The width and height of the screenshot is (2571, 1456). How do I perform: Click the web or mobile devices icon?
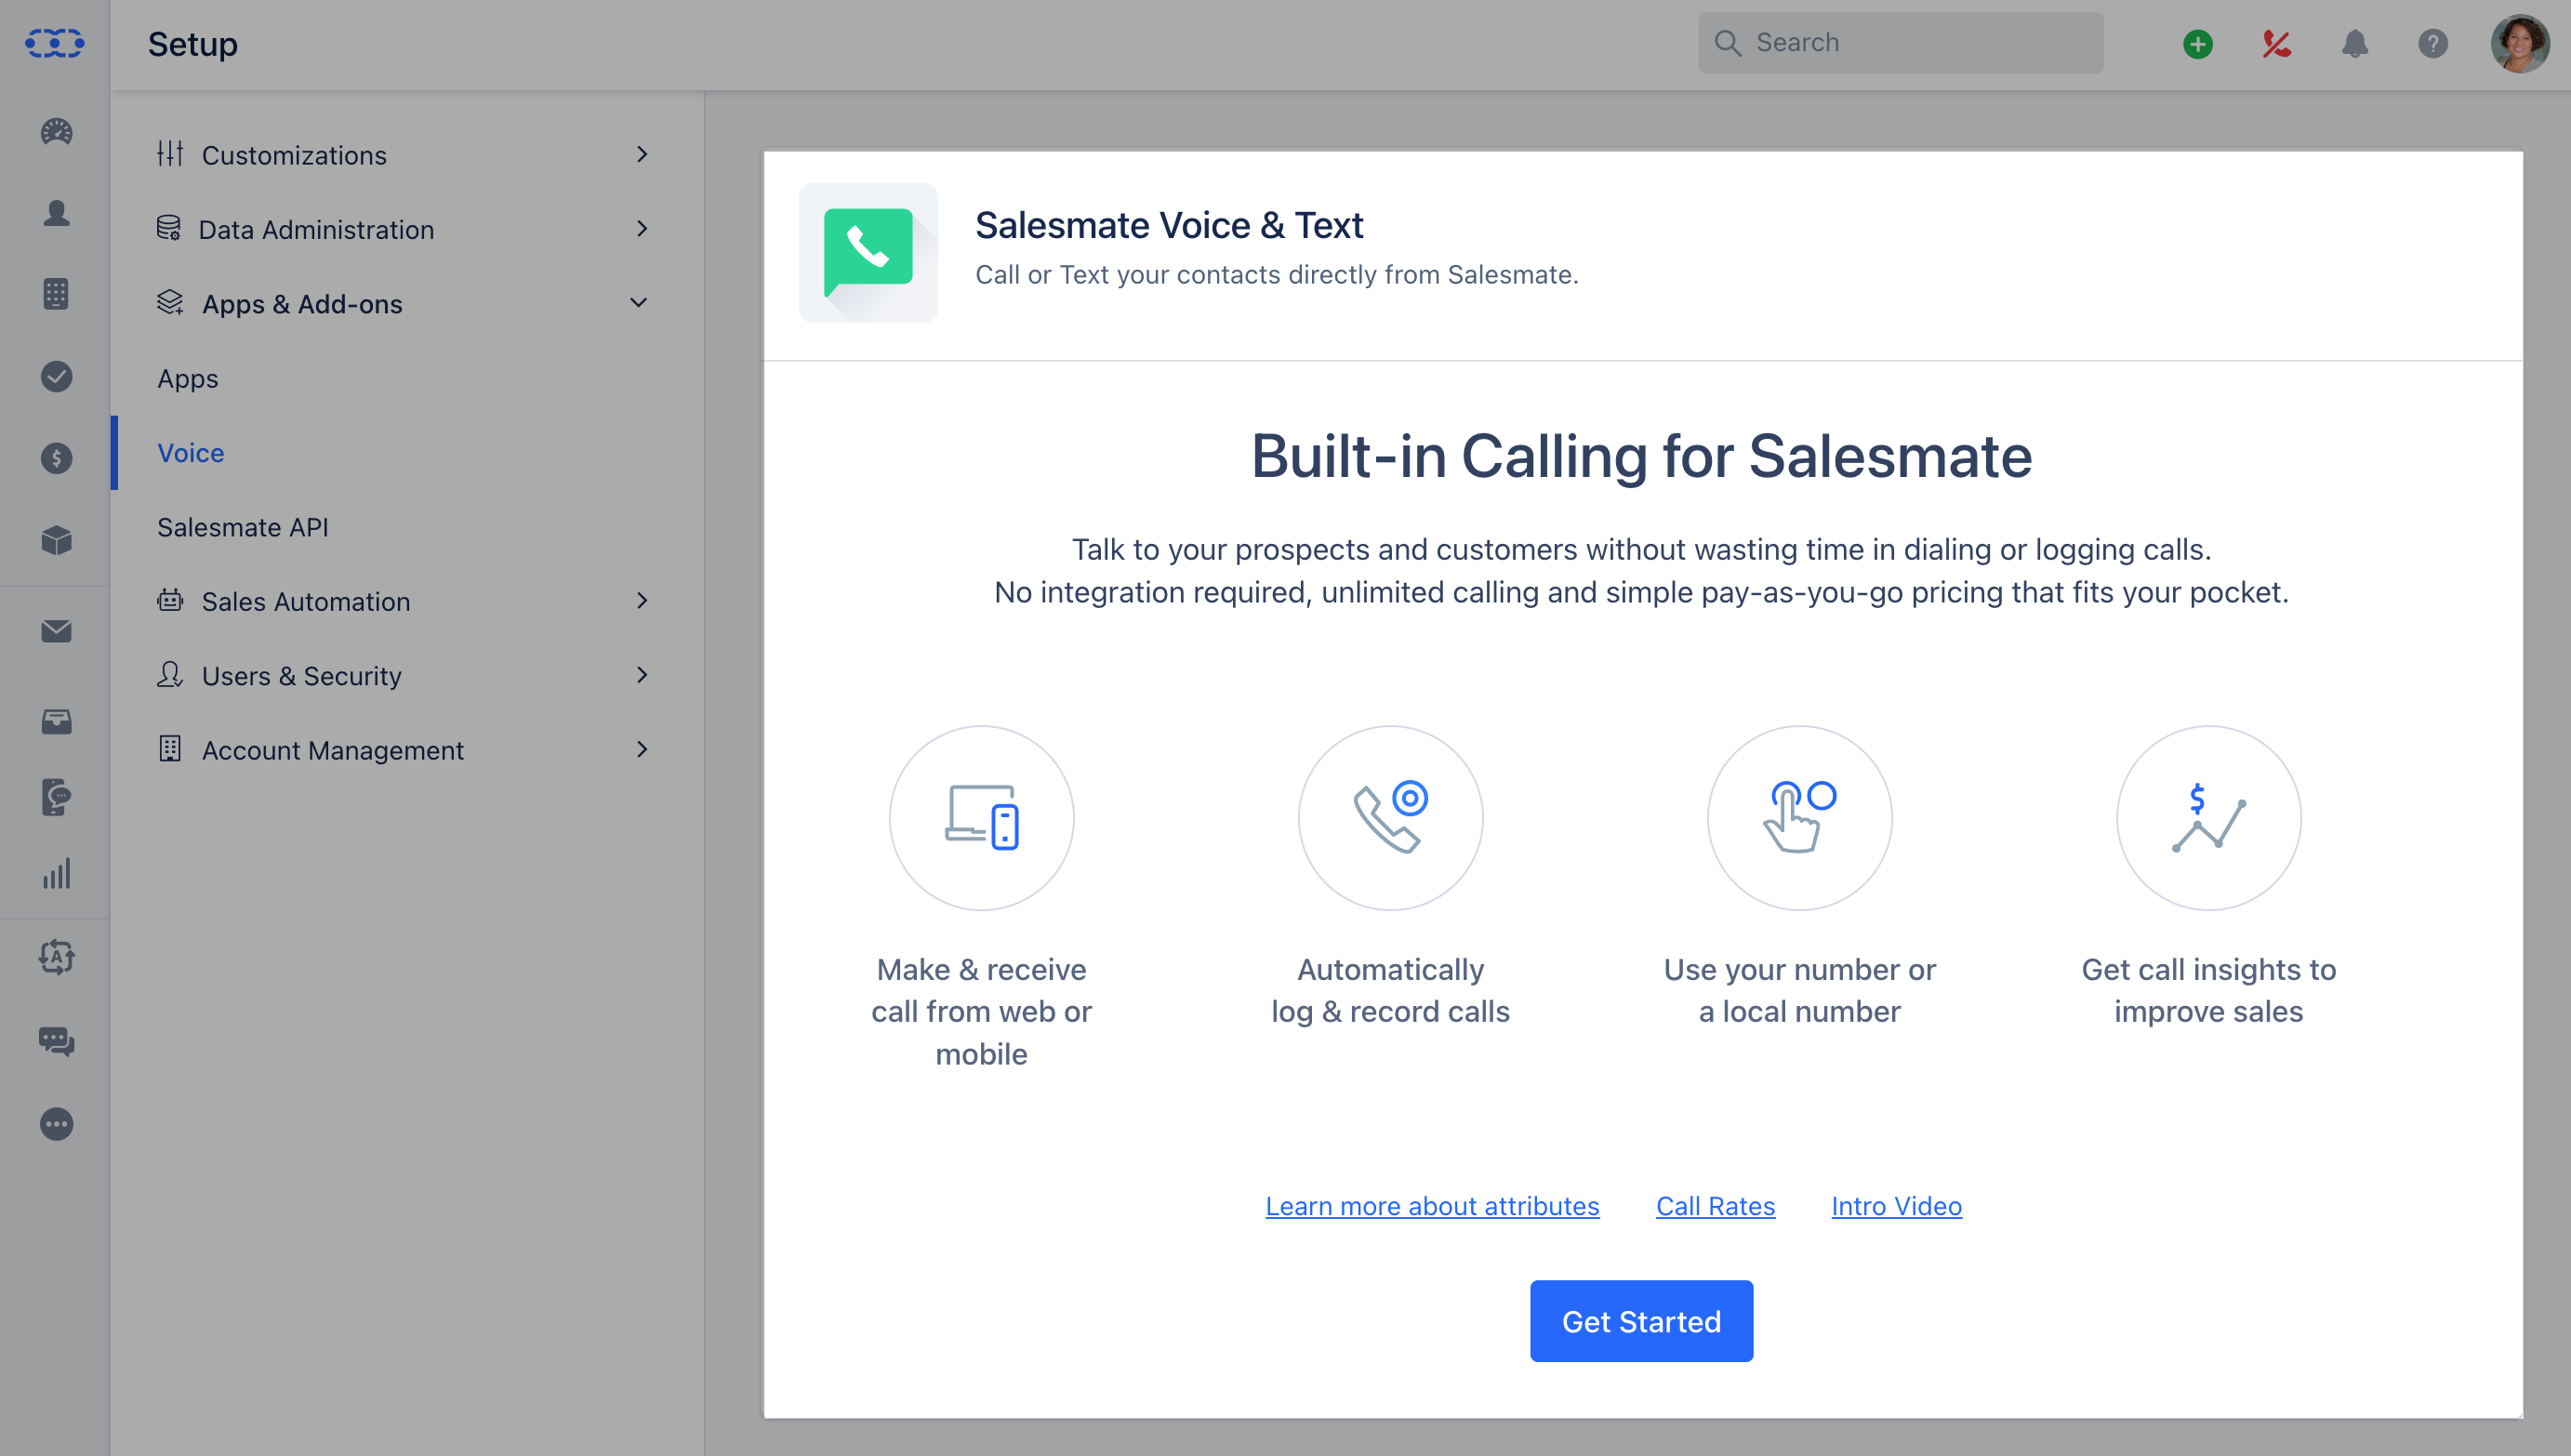(x=981, y=818)
